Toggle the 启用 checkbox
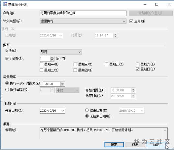This screenshot has height=150, width=174. click(131, 21)
